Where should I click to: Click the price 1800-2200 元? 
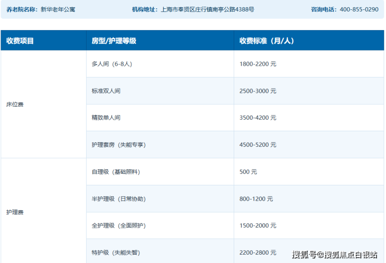tap(258, 64)
